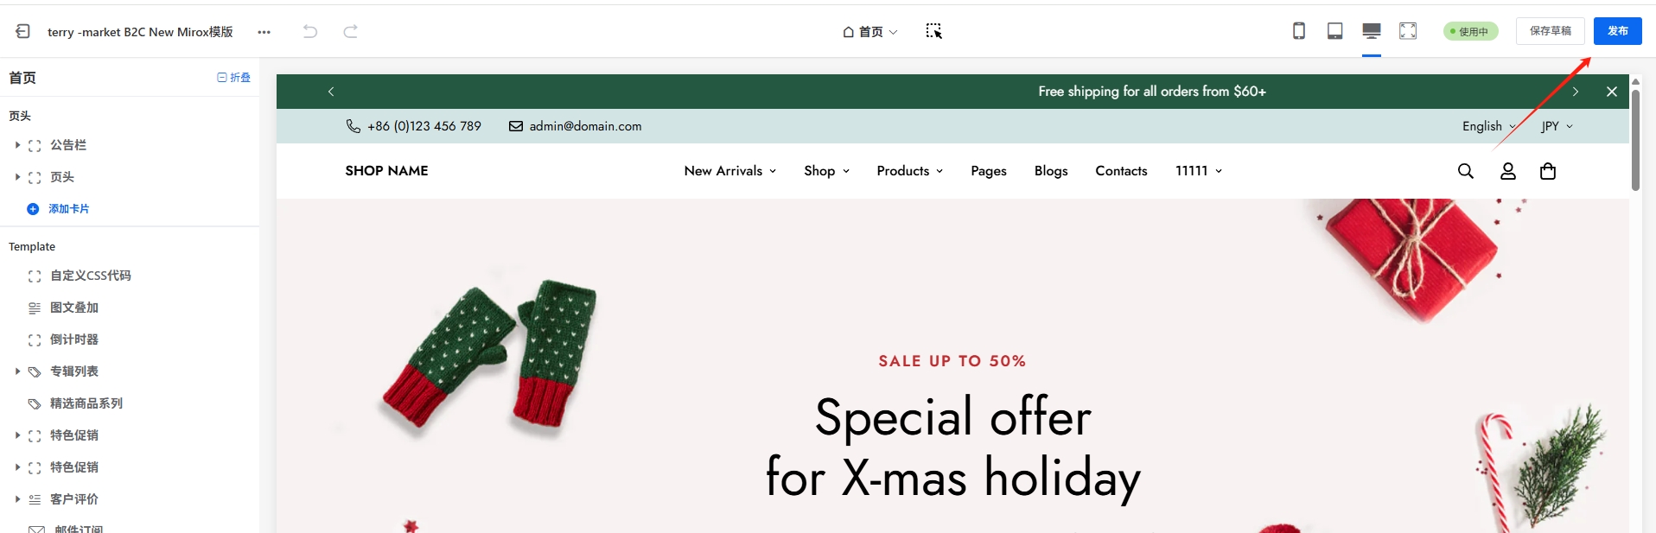1656x533 pixels.
Task: Click the undo arrow icon
Action: pyautogui.click(x=310, y=32)
